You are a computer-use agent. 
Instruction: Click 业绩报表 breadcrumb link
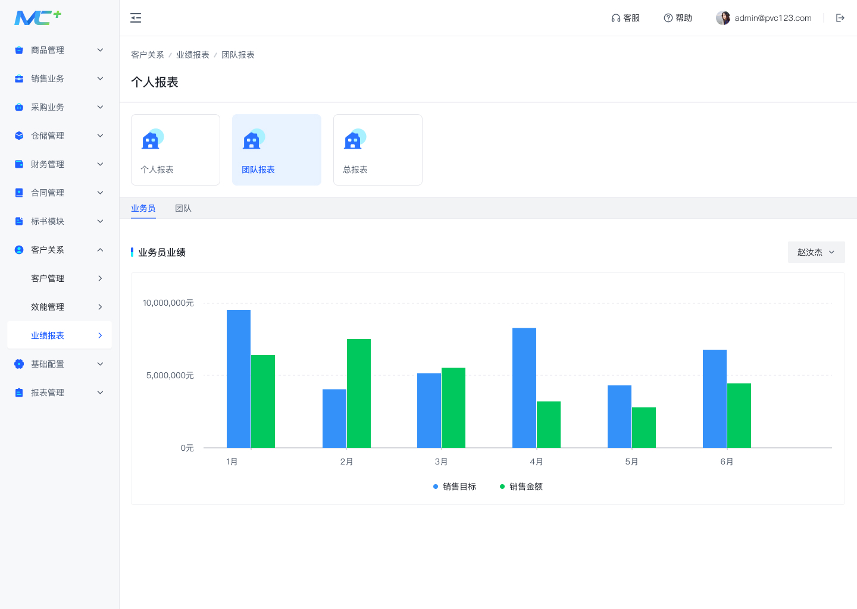click(193, 55)
